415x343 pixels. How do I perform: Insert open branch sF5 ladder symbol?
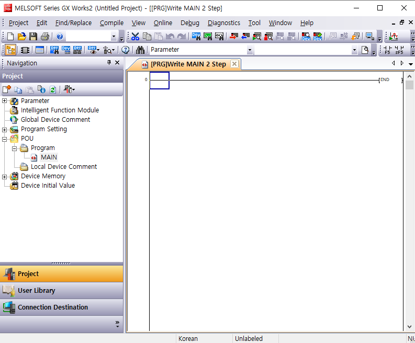pos(399,50)
